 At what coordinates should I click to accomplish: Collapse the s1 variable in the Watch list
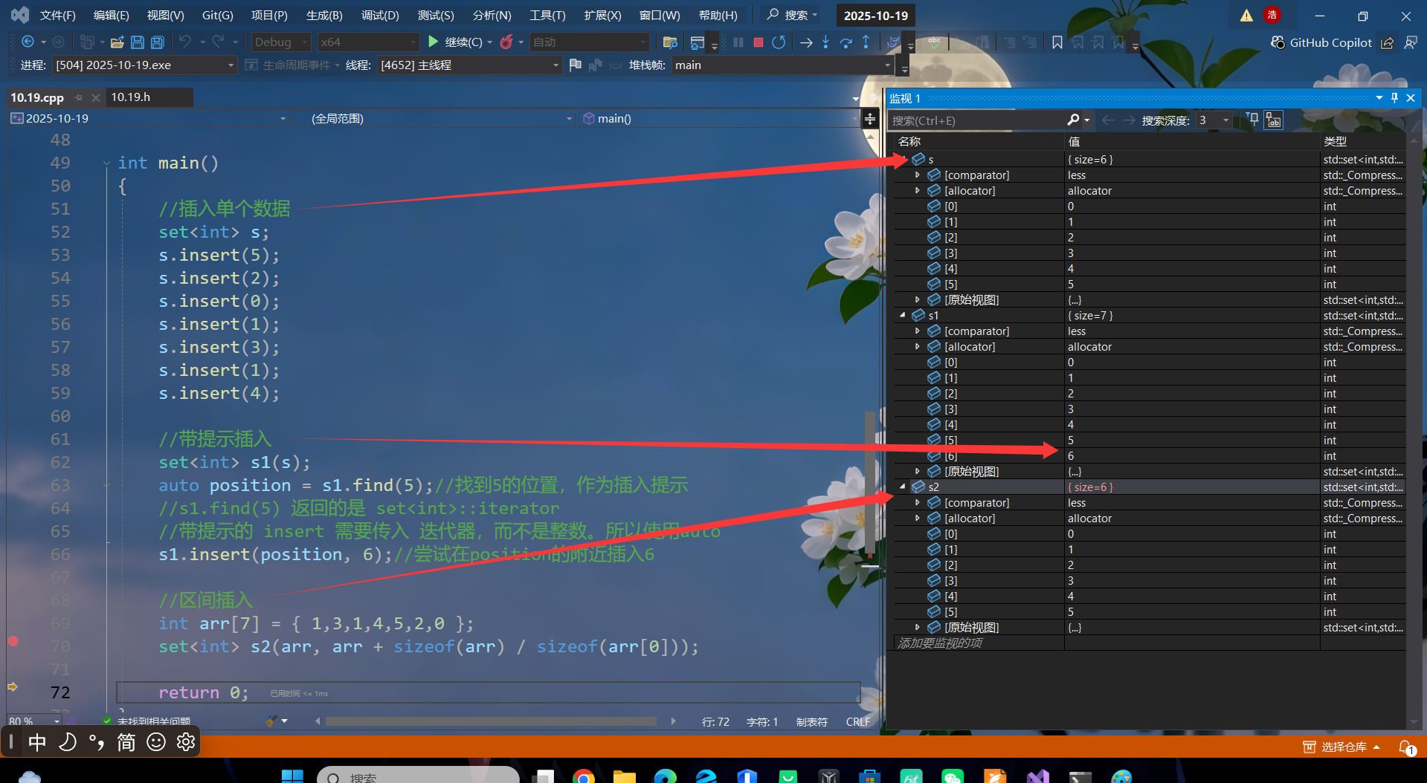click(x=903, y=315)
